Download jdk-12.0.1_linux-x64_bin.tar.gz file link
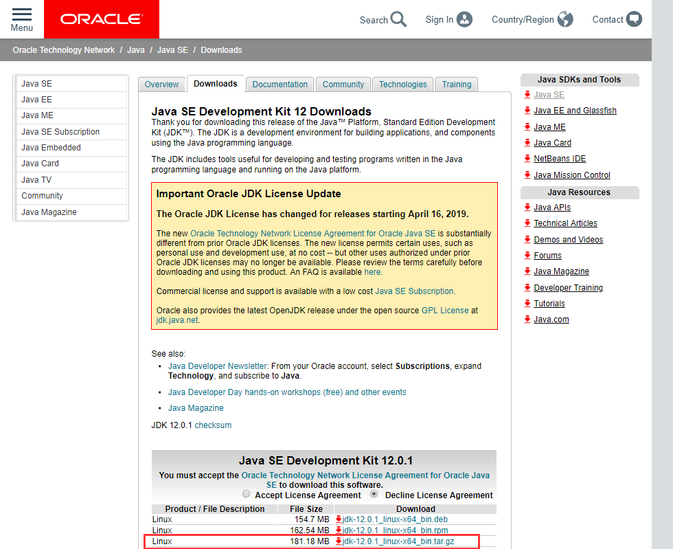Viewport: 673px width, 549px height. click(x=398, y=541)
